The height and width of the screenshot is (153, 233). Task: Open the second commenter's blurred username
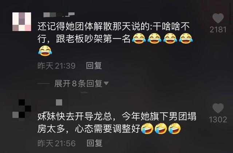click(x=59, y=102)
